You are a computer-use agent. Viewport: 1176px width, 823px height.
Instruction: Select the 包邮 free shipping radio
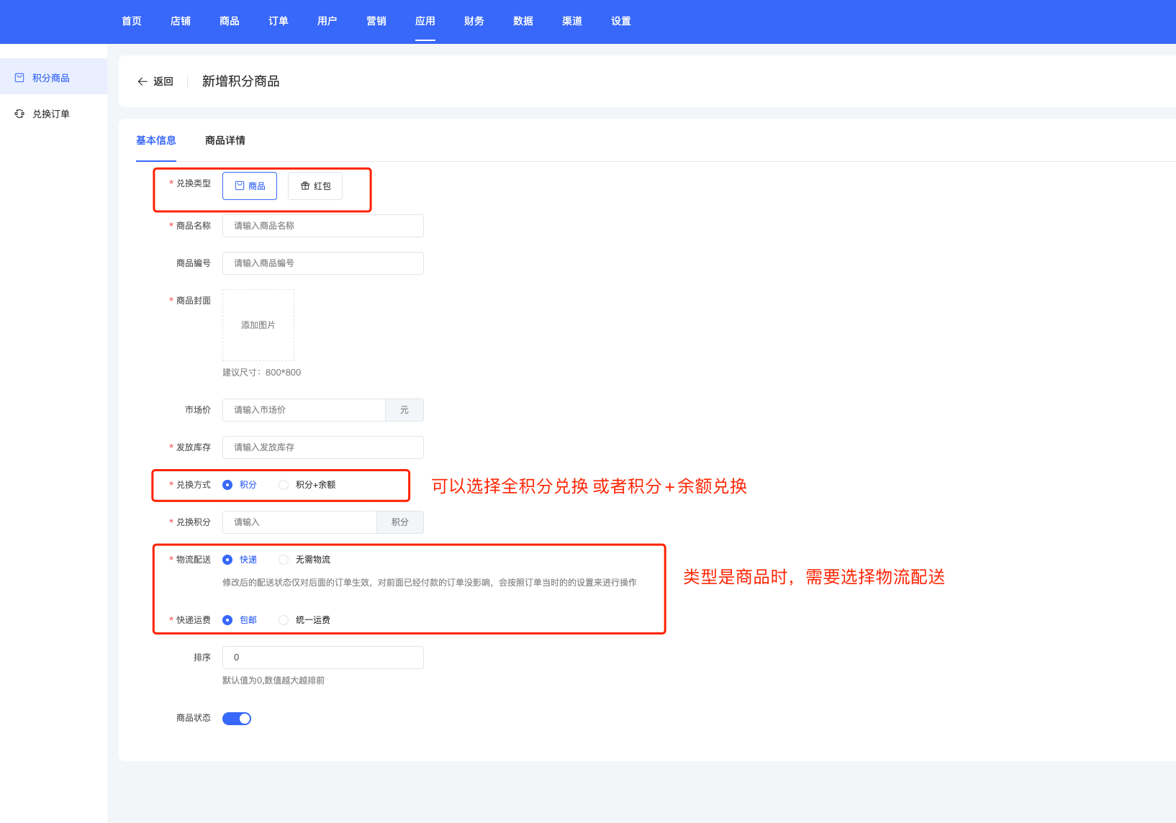point(227,620)
